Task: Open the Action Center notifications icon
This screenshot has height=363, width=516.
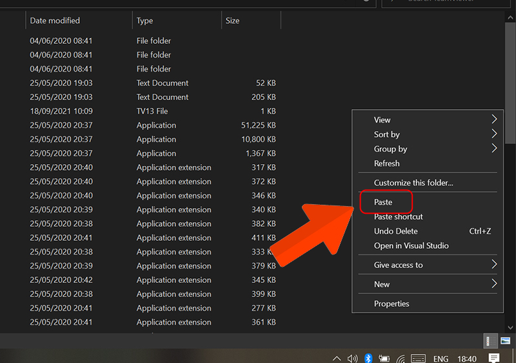Action: pos(493,358)
